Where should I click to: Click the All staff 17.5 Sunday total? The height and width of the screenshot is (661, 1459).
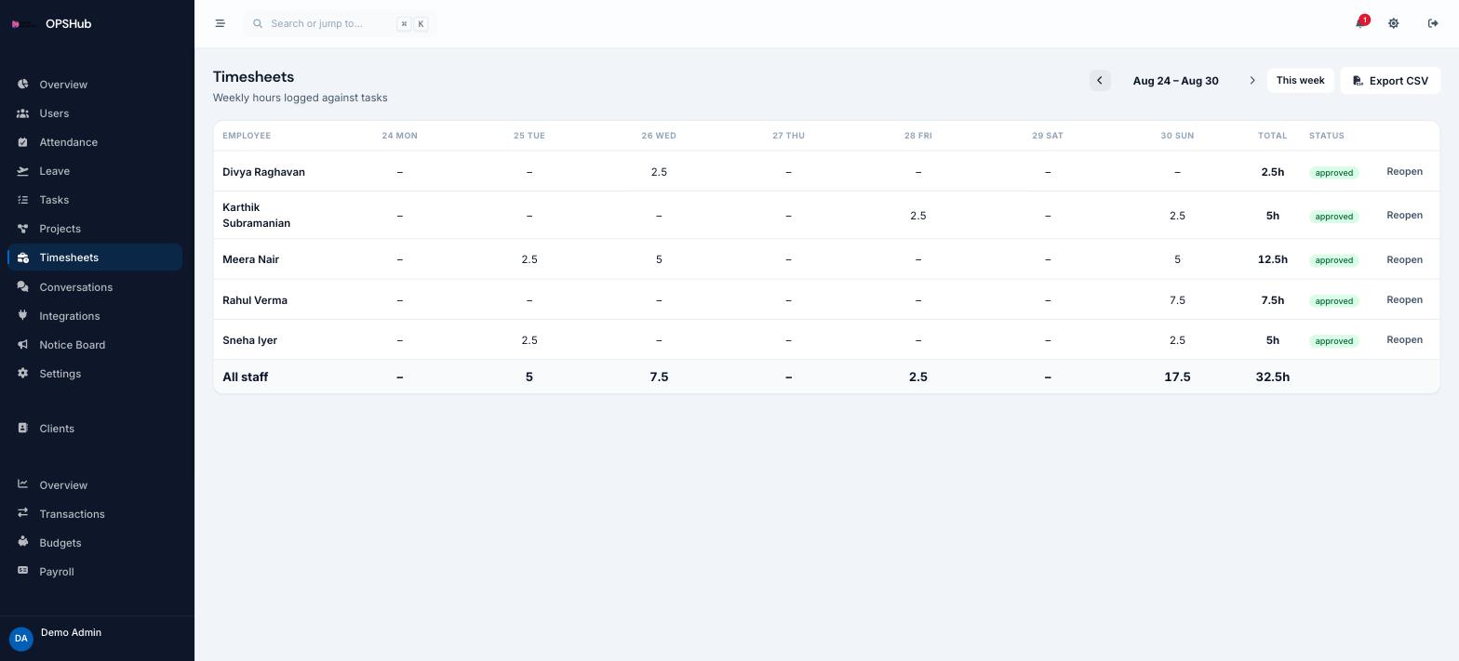pyautogui.click(x=1177, y=377)
